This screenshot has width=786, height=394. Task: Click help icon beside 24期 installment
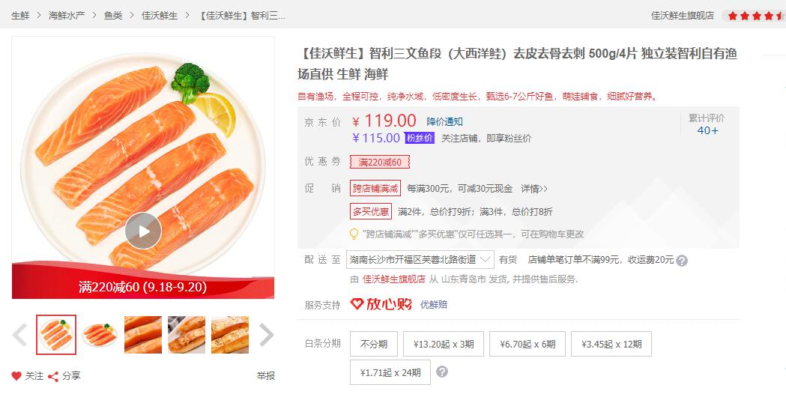[442, 372]
